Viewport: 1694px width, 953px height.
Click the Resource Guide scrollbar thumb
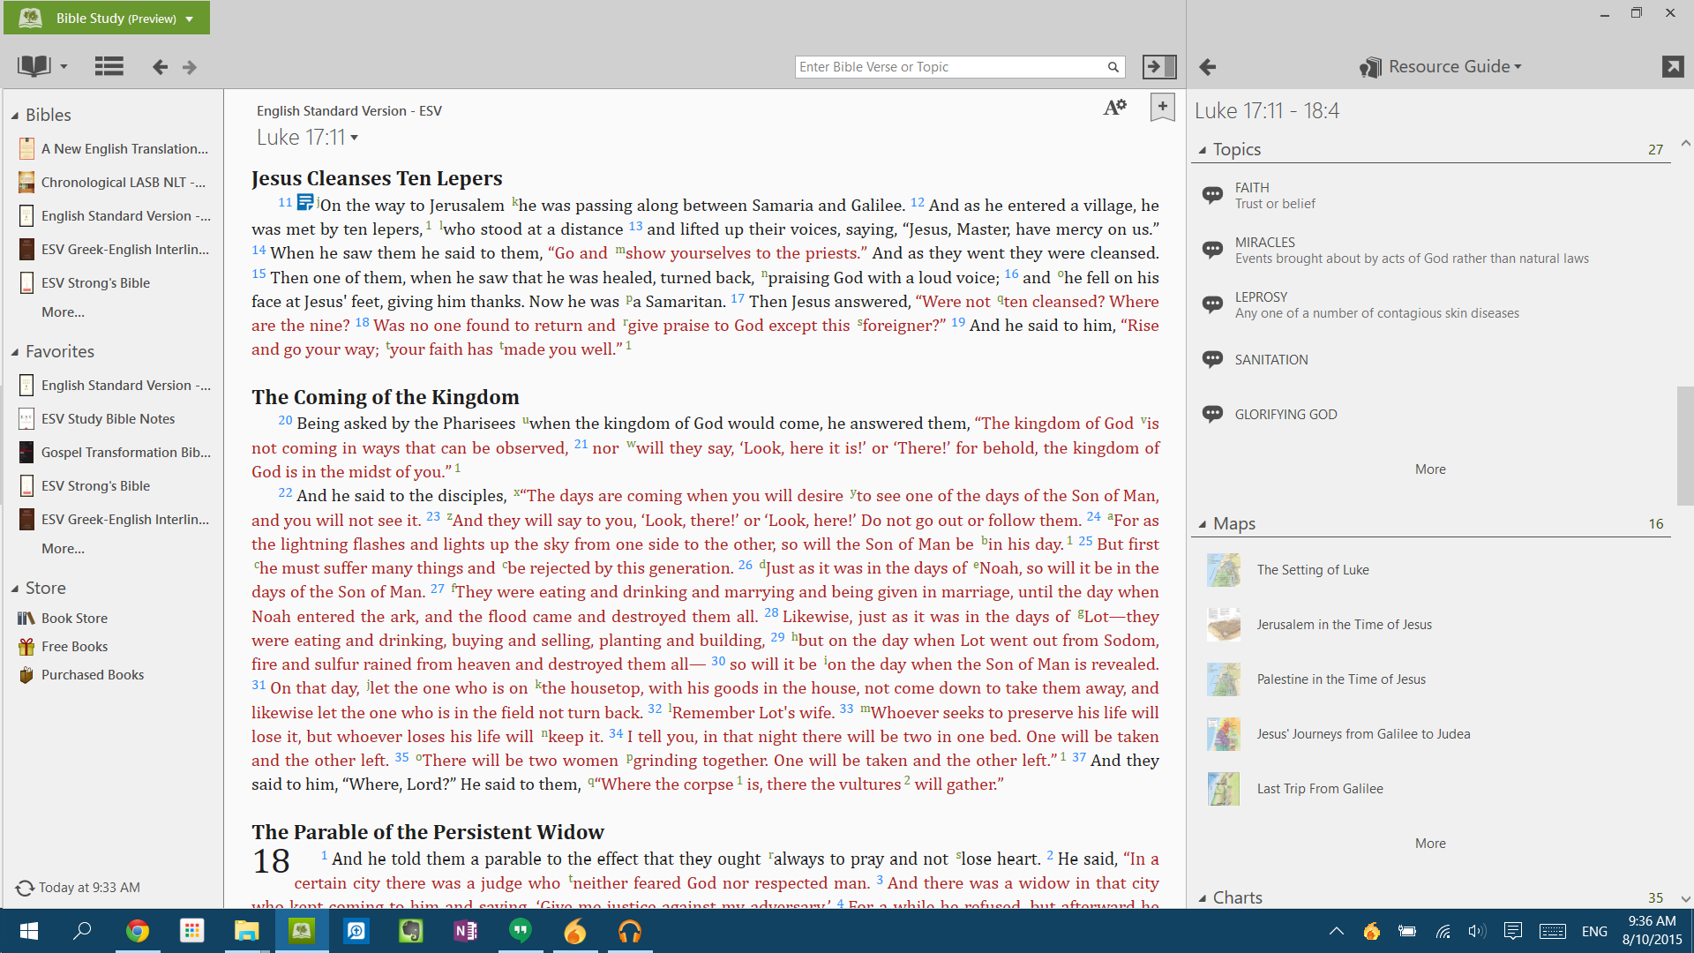(x=1685, y=445)
